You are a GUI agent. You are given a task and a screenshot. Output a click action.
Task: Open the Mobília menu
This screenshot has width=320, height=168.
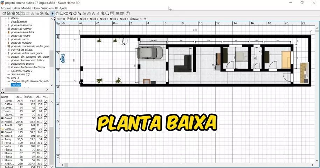click(x=26, y=8)
